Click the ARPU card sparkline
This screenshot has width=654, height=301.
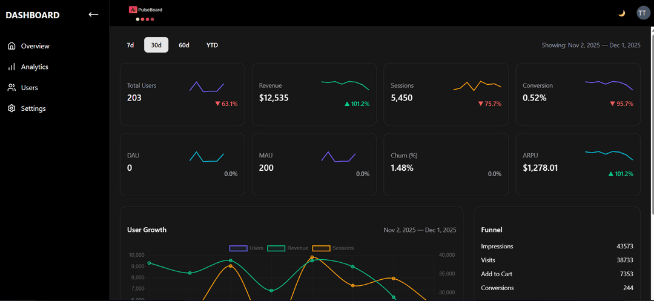click(609, 155)
